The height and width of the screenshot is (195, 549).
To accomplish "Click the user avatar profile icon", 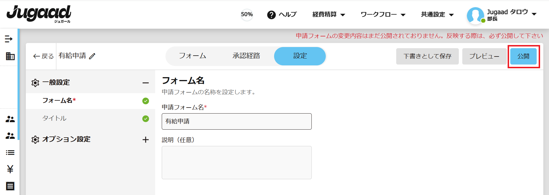I will click(475, 15).
